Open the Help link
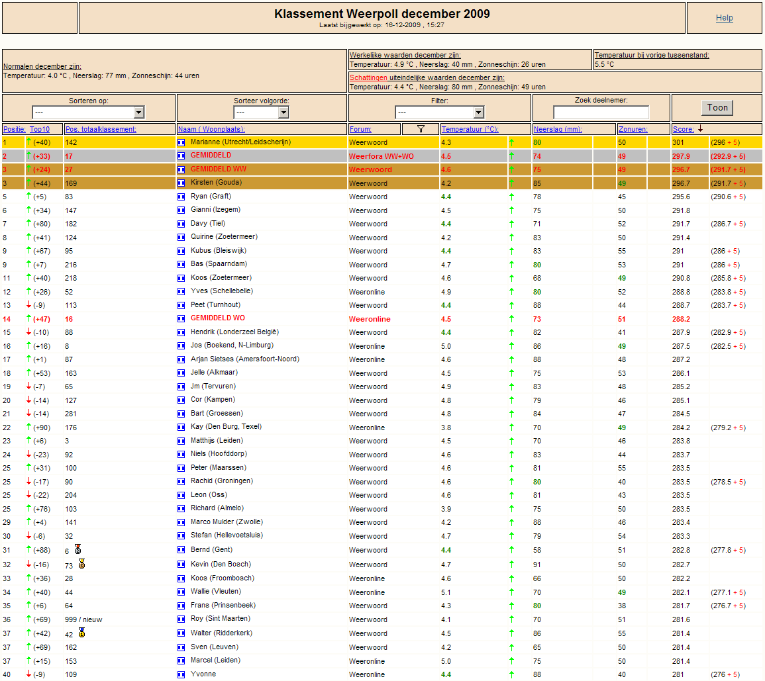Image resolution: width=765 pixels, height=681 pixels. point(724,18)
